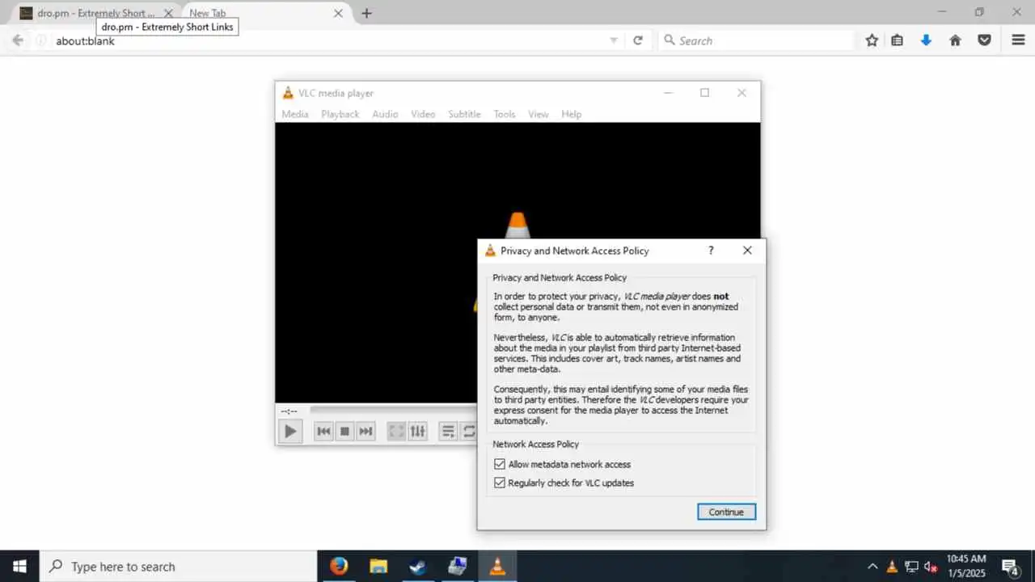
Task: Toggle fullscreen video in VLC
Action: coord(396,432)
